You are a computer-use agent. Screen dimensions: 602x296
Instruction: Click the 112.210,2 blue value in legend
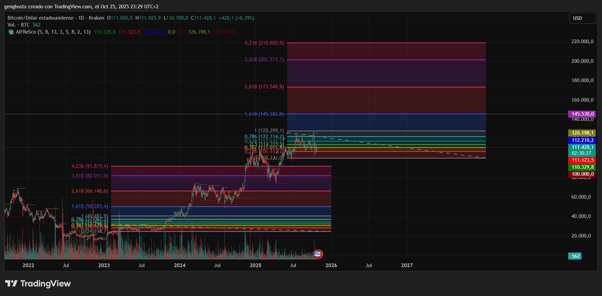tap(154, 32)
